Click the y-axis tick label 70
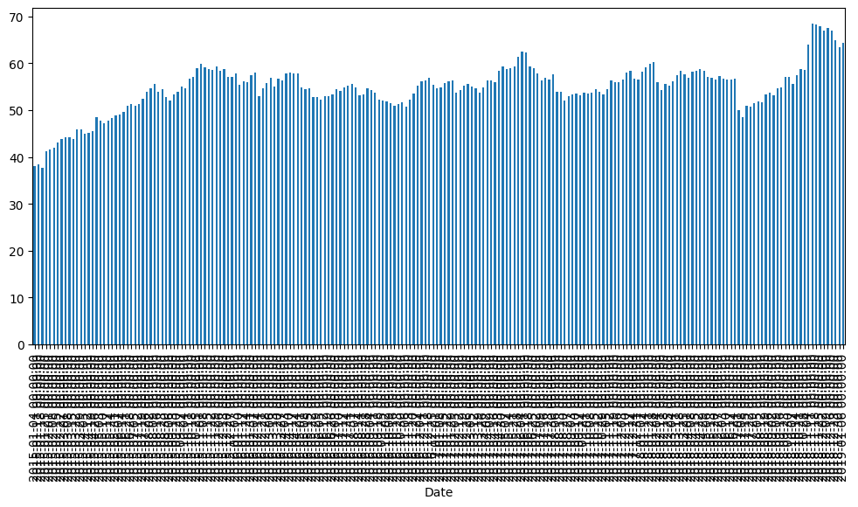This screenshot has height=507, width=858. pyautogui.click(x=16, y=17)
